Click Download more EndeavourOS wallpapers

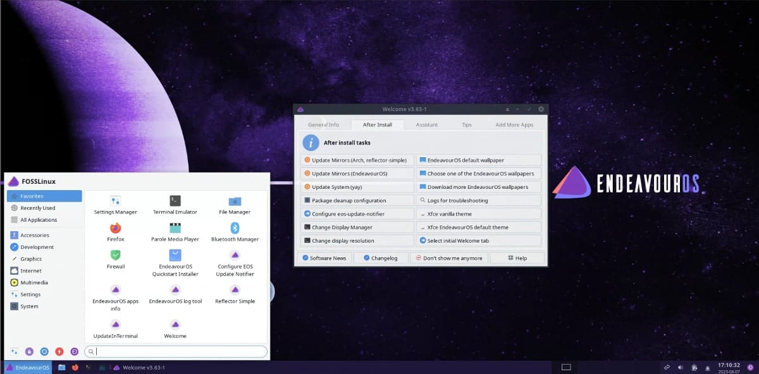tap(479, 187)
